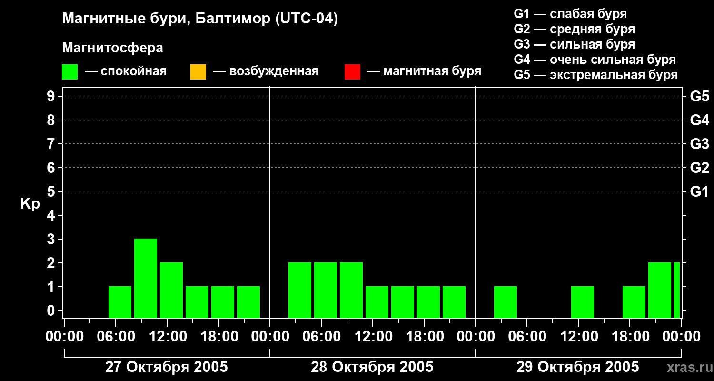Click the '— магнитная буря' legend label
714x381 pixels.
(x=424, y=71)
